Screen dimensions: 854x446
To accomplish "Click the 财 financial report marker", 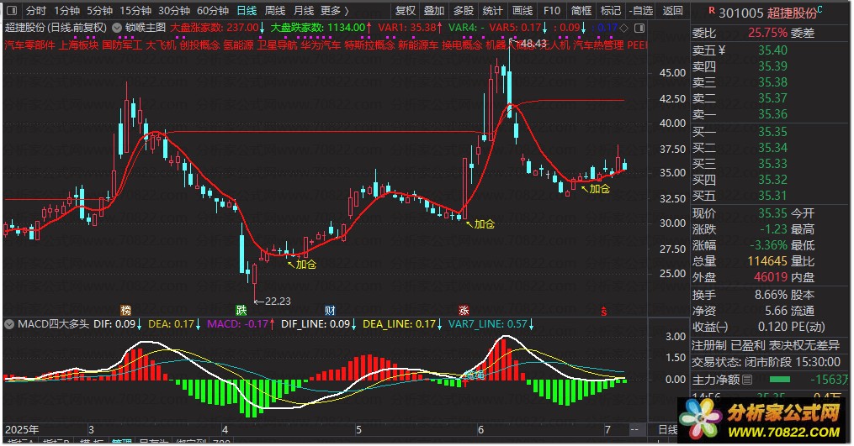I will [330, 311].
